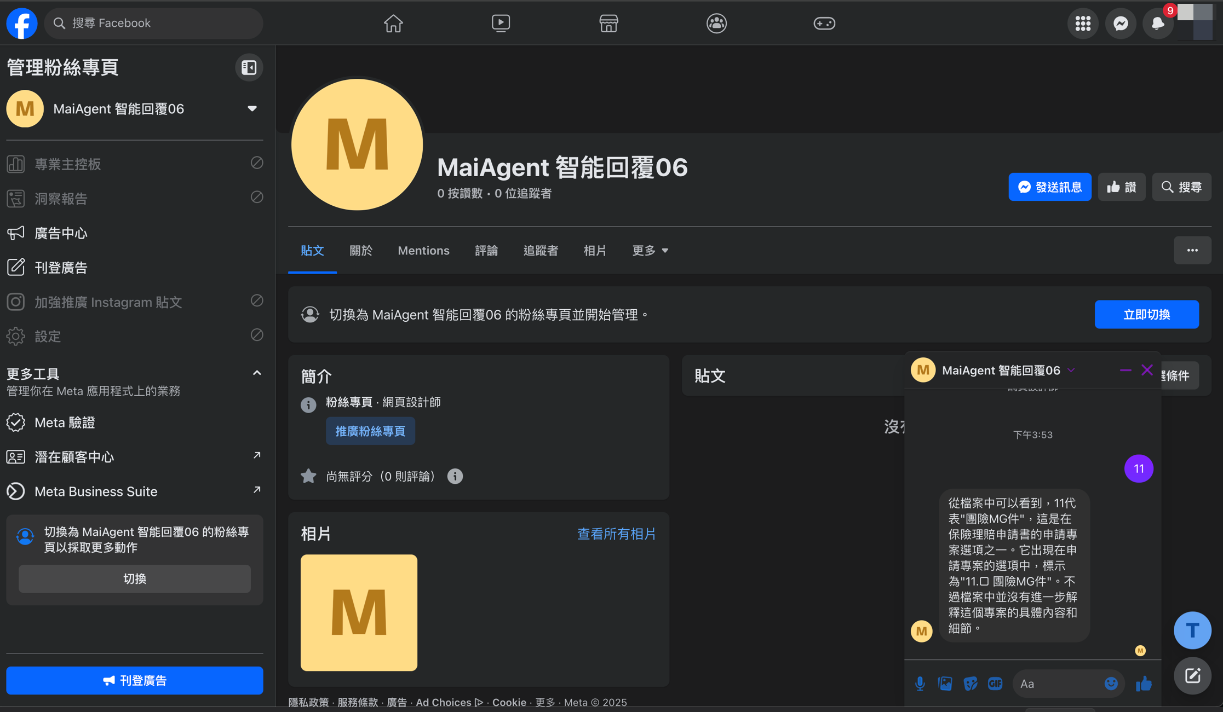Choose GIF icon in chat toolbar
This screenshot has width=1223, height=712.
pyautogui.click(x=995, y=683)
